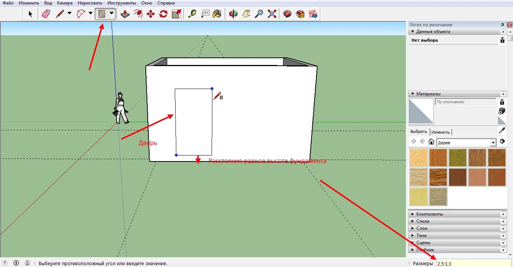Click the materials browser forward arrow

click(422, 142)
